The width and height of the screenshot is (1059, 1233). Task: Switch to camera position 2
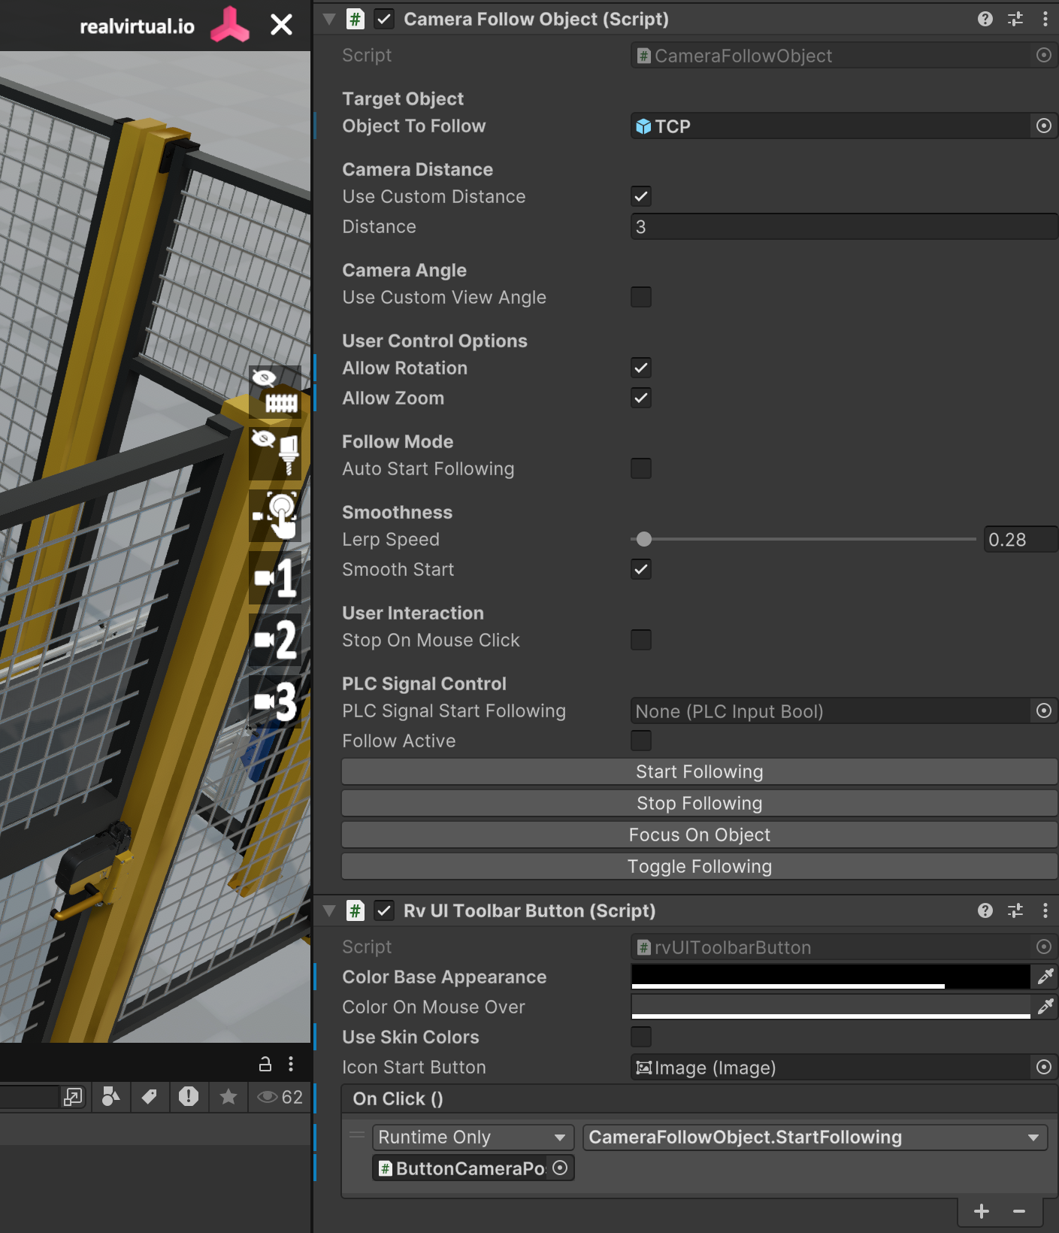pyautogui.click(x=276, y=640)
